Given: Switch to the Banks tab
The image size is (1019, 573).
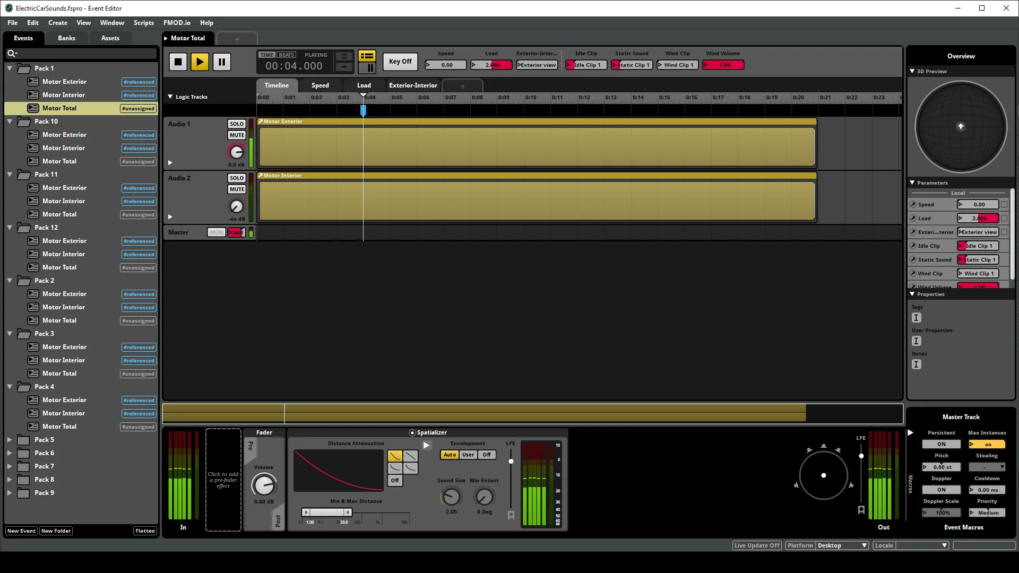Looking at the screenshot, I should (66, 38).
